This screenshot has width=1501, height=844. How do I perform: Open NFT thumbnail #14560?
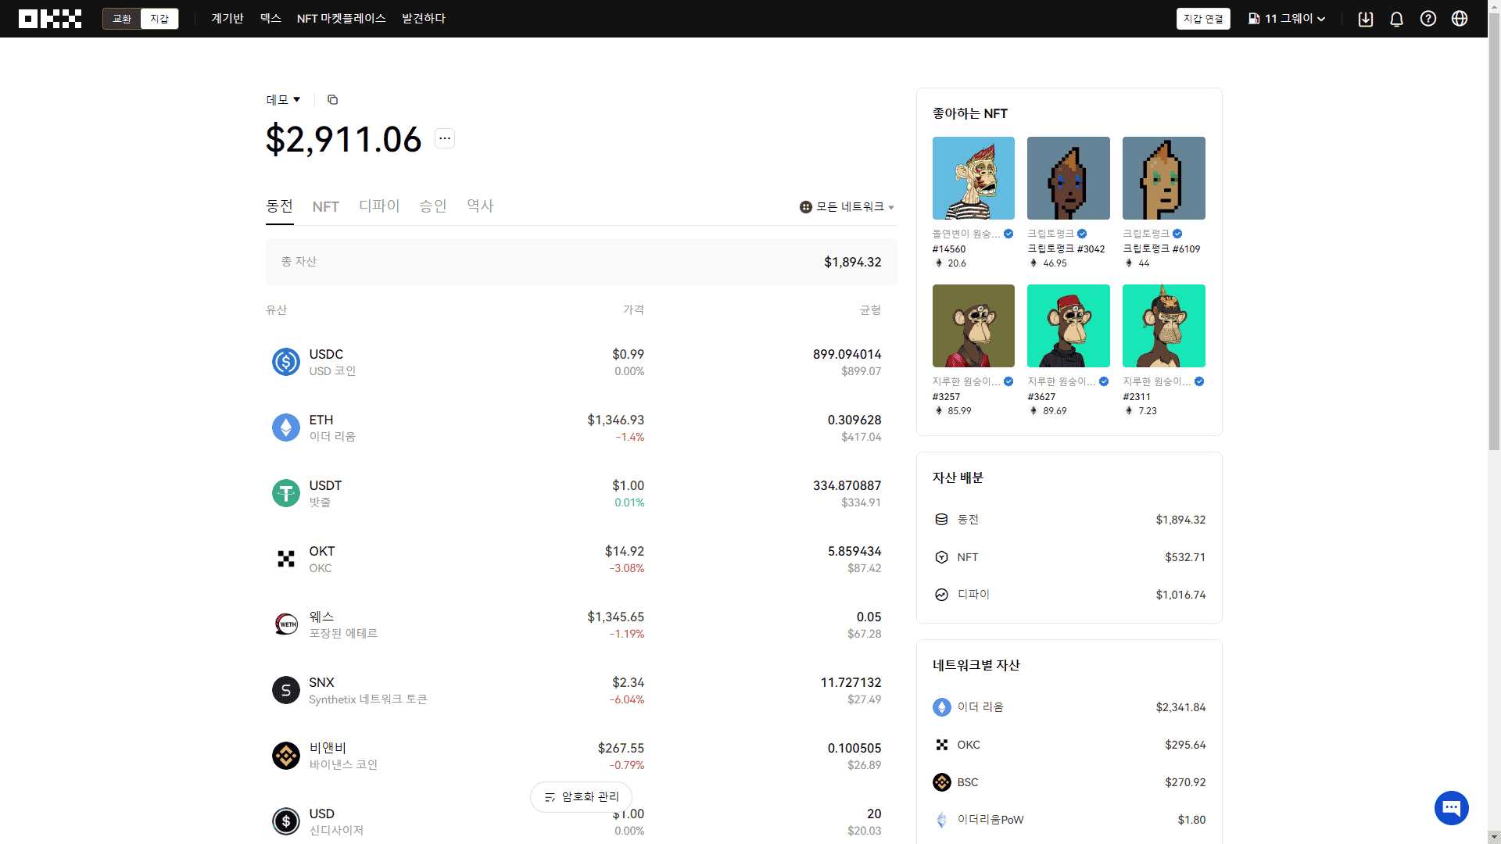(x=973, y=178)
